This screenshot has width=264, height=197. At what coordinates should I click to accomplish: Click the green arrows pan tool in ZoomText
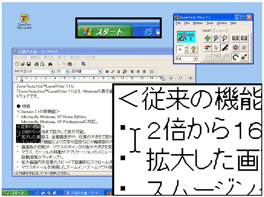(x=207, y=38)
